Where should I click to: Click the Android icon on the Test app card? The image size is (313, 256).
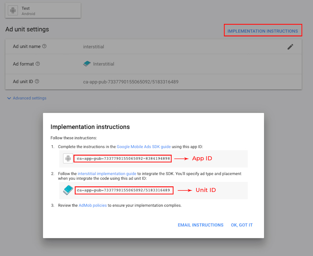pos(13,11)
